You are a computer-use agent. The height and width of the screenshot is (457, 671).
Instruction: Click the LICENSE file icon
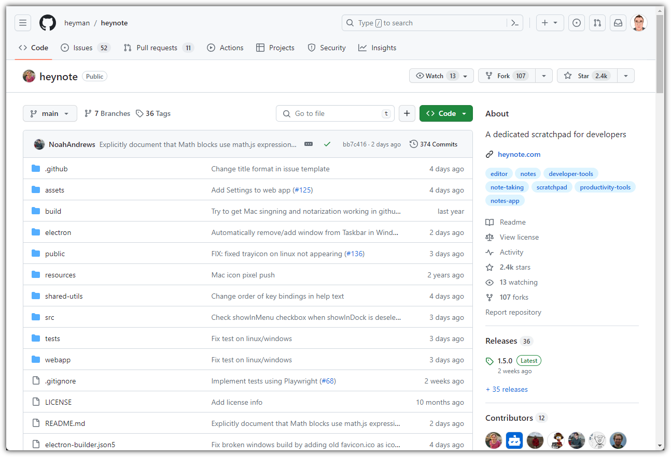click(x=36, y=402)
